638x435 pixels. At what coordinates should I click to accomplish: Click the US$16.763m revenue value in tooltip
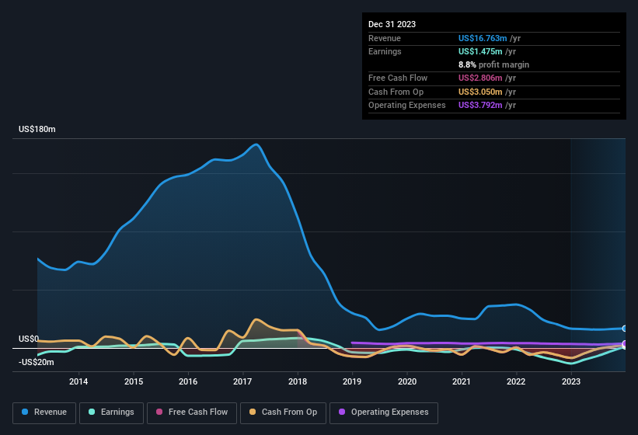pos(483,38)
